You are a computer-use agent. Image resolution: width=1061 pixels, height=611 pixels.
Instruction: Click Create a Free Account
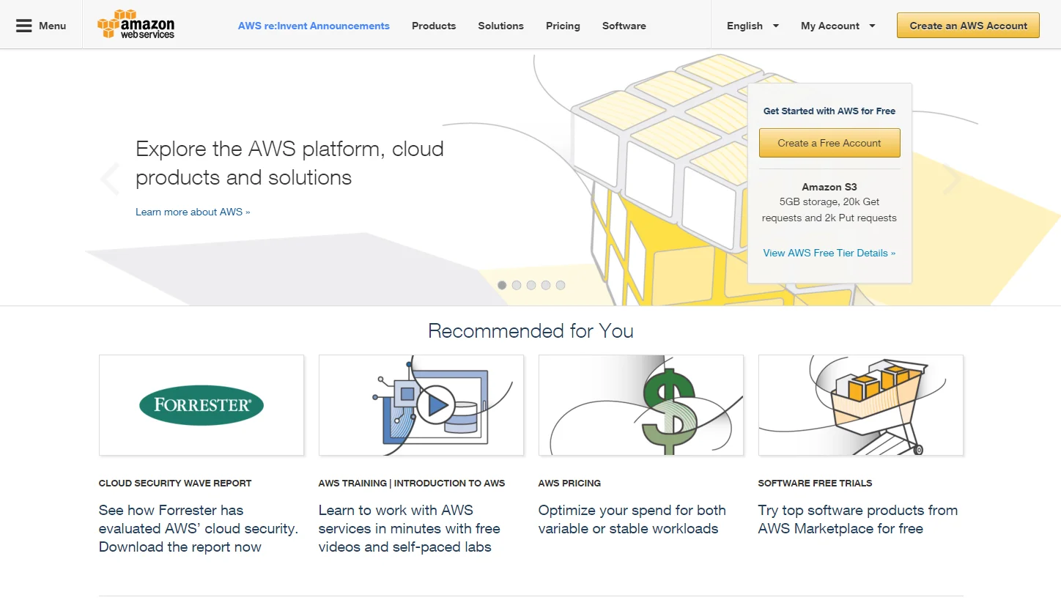point(829,143)
